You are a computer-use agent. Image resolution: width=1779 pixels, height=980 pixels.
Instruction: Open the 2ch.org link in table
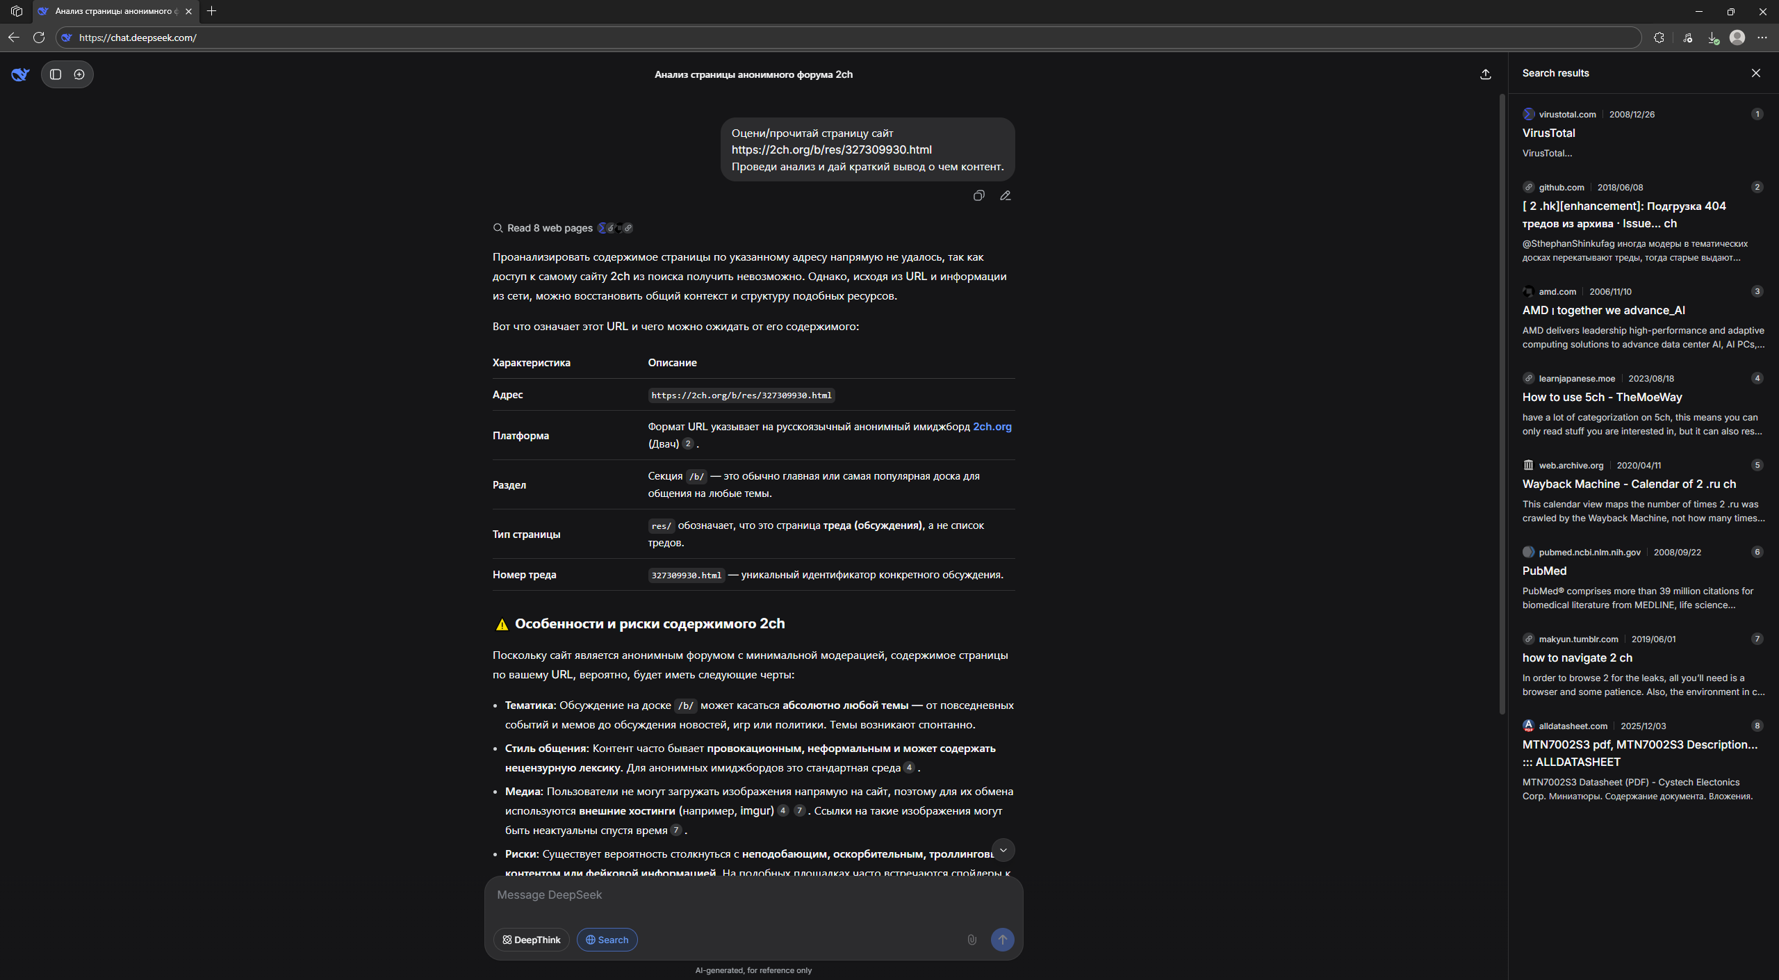coord(992,427)
